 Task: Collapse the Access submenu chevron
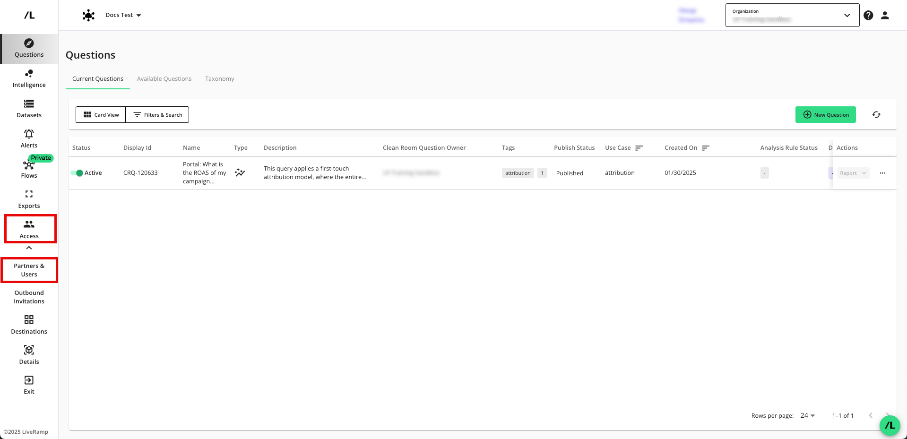[x=29, y=248]
